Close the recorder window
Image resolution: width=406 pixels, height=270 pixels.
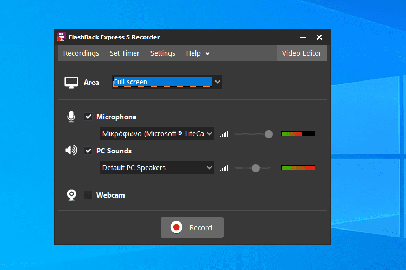click(319, 37)
